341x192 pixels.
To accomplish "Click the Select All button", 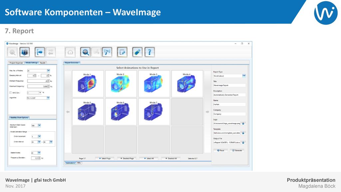I will (x=149, y=158).
